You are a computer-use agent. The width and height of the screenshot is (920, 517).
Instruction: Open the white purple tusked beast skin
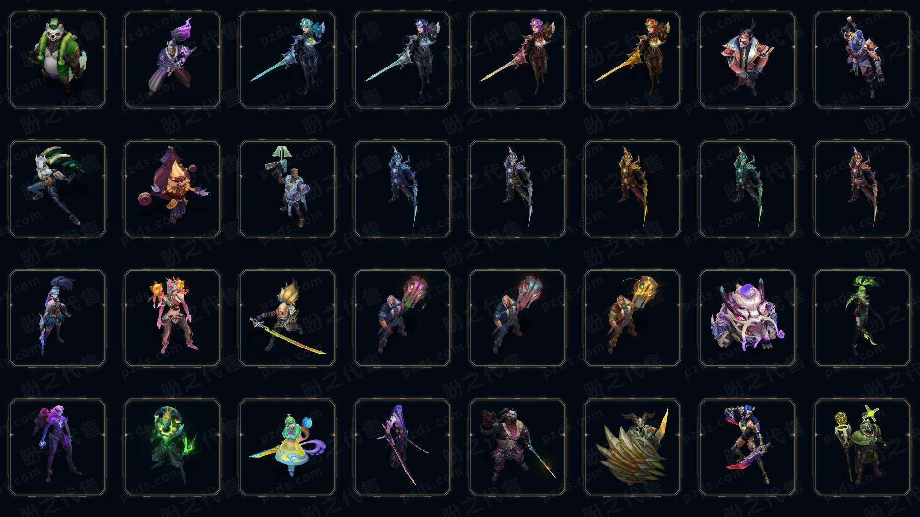[747, 318]
